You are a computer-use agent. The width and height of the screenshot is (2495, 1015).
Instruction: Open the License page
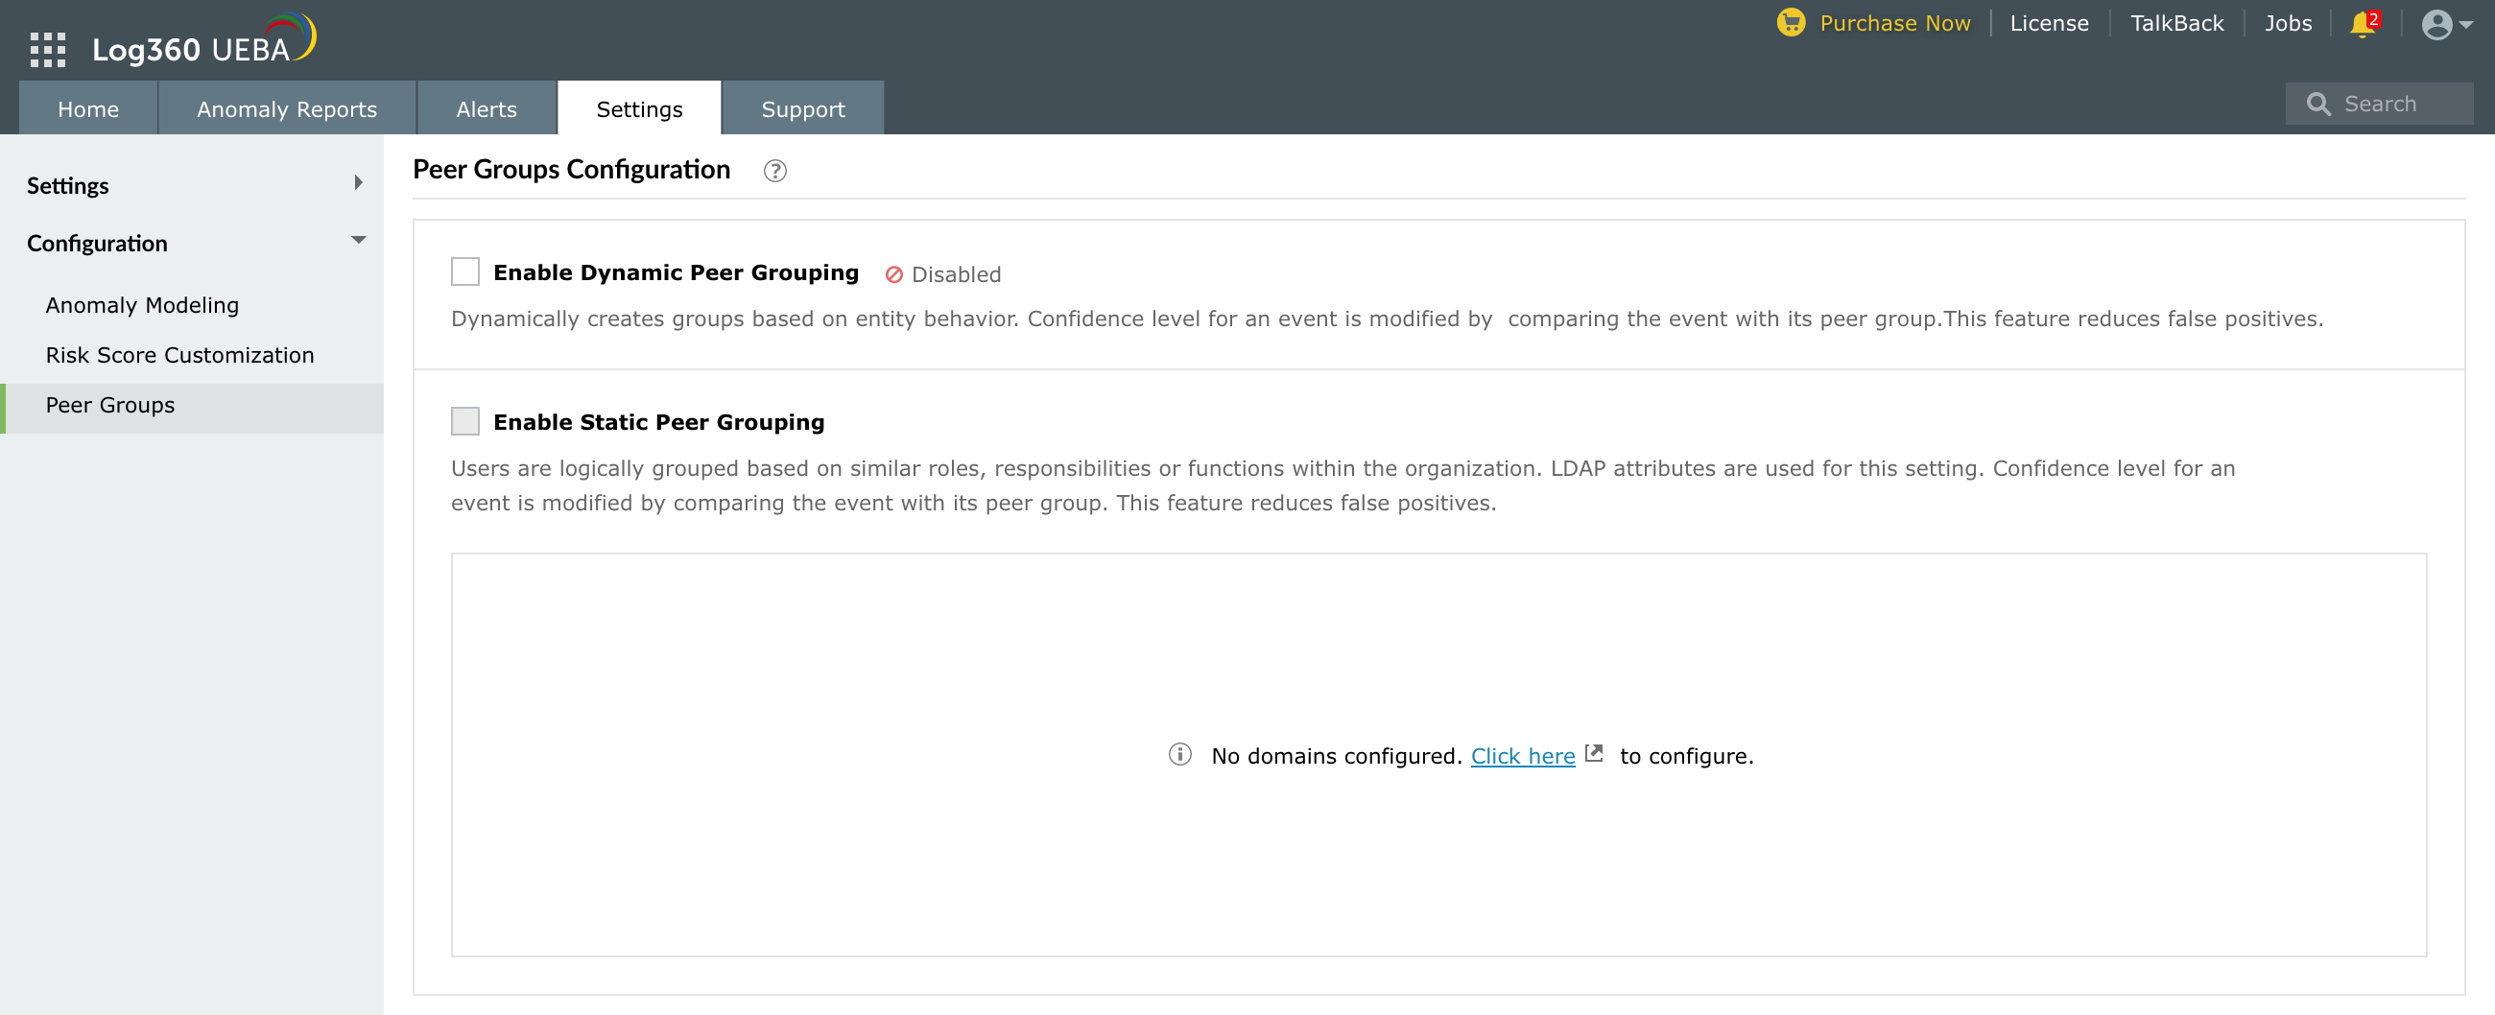point(2049,22)
